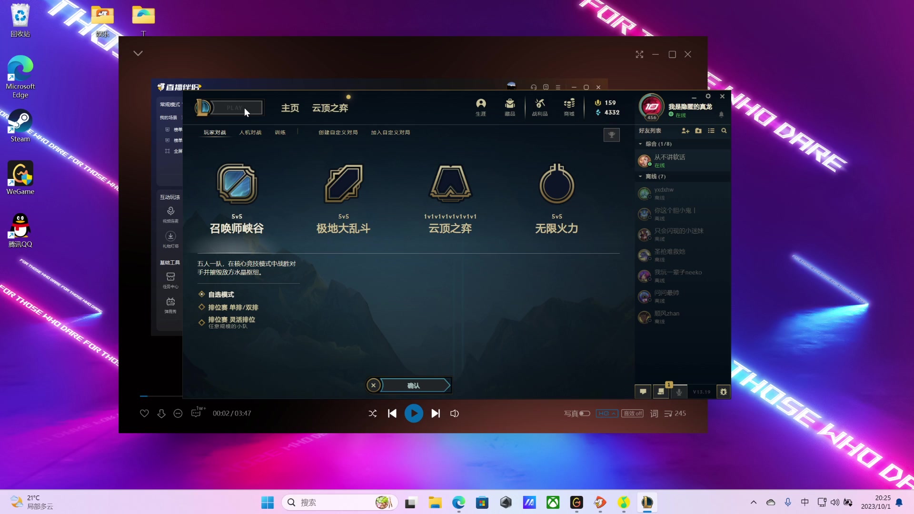Mute the microphone icon in the client
The height and width of the screenshot is (514, 914).
tap(679, 391)
